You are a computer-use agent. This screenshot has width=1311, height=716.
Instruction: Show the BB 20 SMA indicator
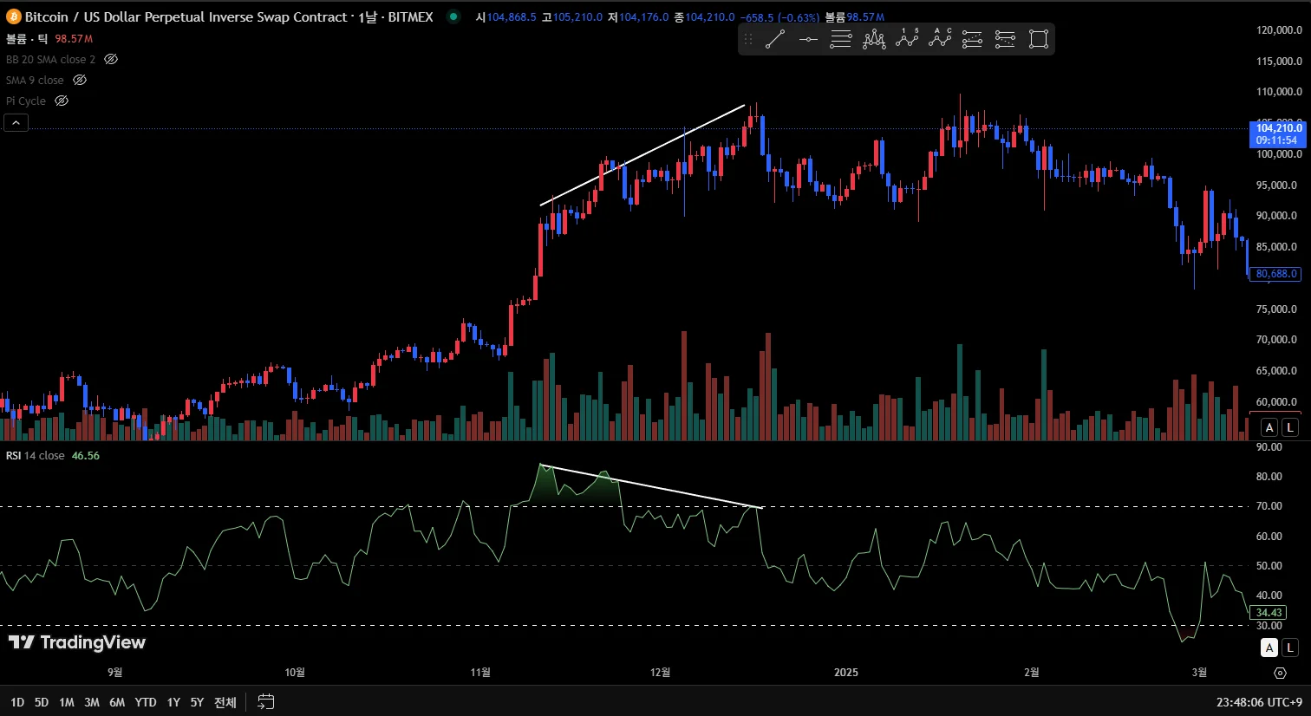(x=111, y=59)
